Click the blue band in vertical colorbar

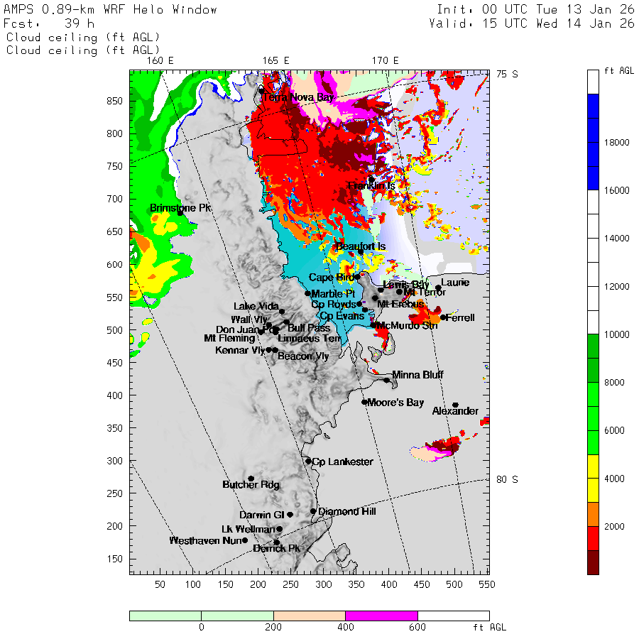click(593, 142)
